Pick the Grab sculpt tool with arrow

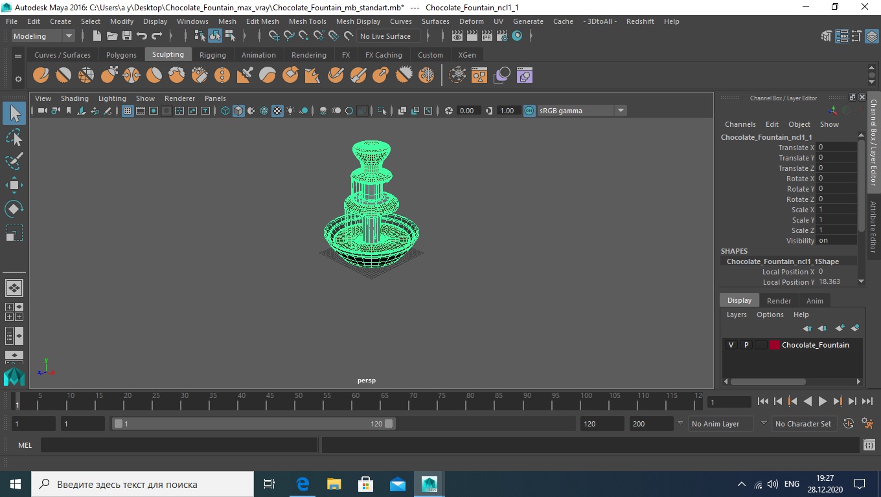point(109,75)
